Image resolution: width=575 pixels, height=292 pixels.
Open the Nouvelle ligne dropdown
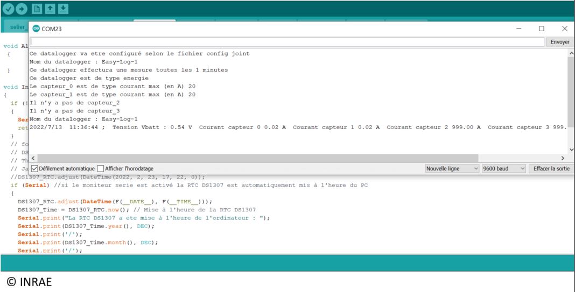(x=452, y=168)
